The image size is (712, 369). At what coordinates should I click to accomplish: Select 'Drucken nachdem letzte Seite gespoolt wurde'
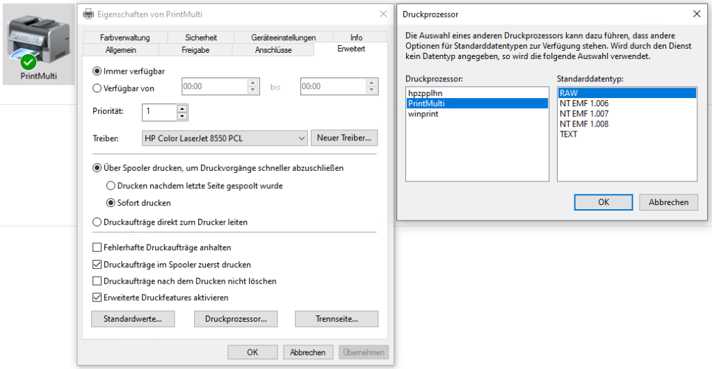(x=111, y=186)
